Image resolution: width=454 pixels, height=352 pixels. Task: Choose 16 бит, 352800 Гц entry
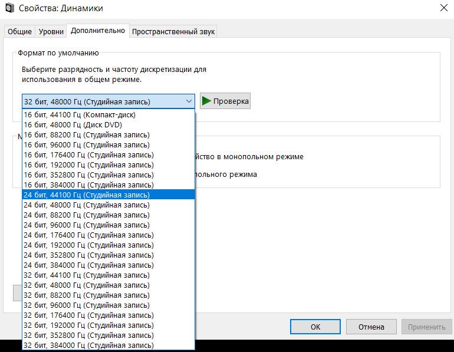108,175
